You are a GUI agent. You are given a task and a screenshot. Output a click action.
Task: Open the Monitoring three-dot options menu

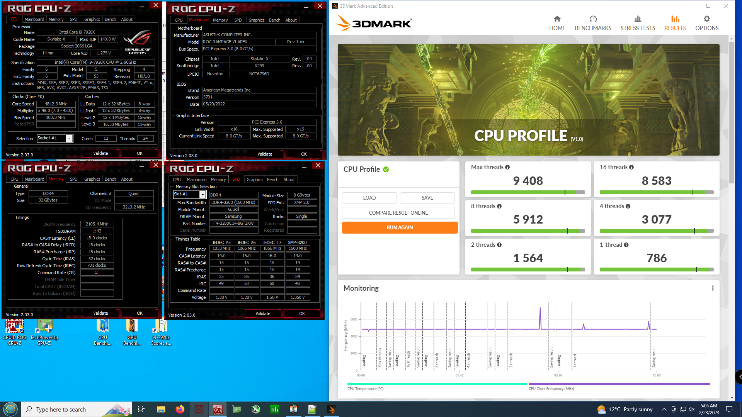tap(713, 288)
